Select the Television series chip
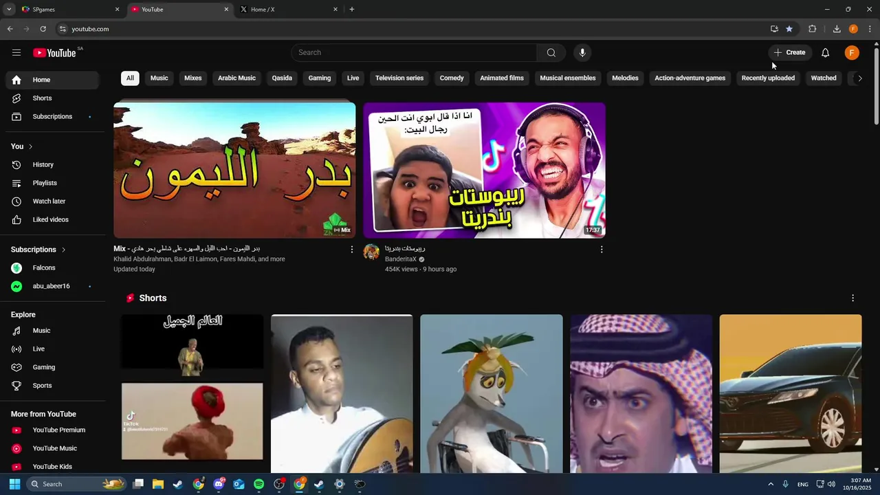This screenshot has width=880, height=495. pos(399,78)
